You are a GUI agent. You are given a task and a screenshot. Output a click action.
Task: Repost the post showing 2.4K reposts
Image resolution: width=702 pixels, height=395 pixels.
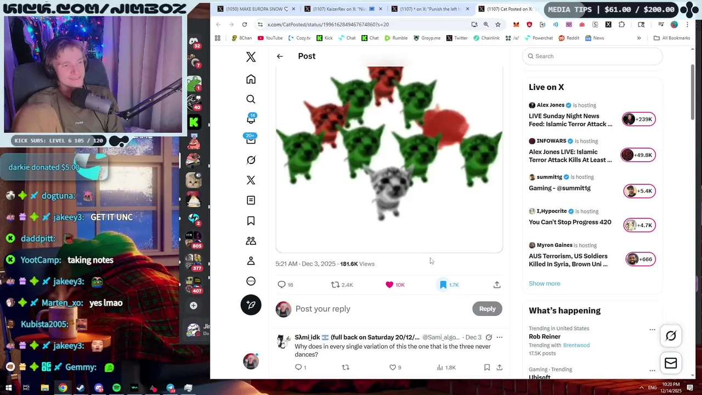[x=342, y=285]
